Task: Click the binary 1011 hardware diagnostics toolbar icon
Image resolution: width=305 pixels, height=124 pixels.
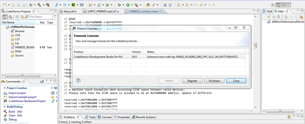Action: pos(65,5)
